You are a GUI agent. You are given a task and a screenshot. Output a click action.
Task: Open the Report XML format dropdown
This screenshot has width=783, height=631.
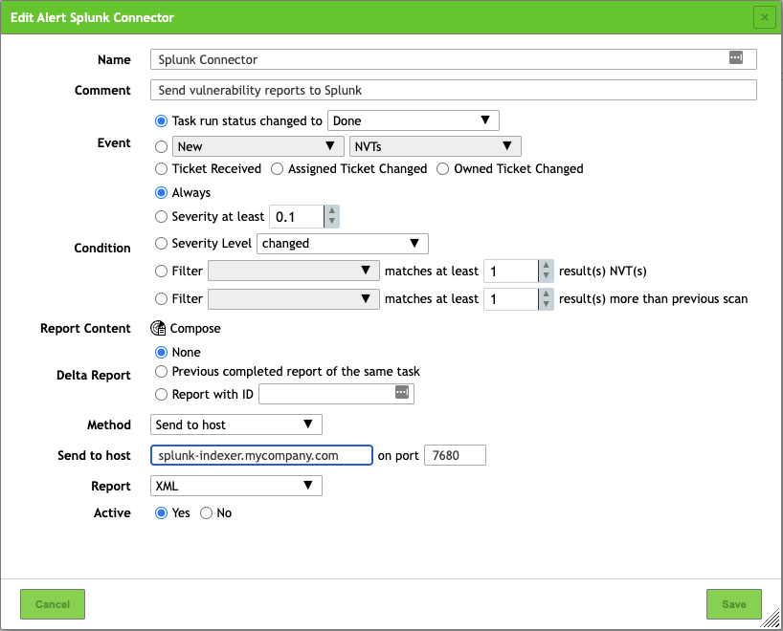click(236, 486)
